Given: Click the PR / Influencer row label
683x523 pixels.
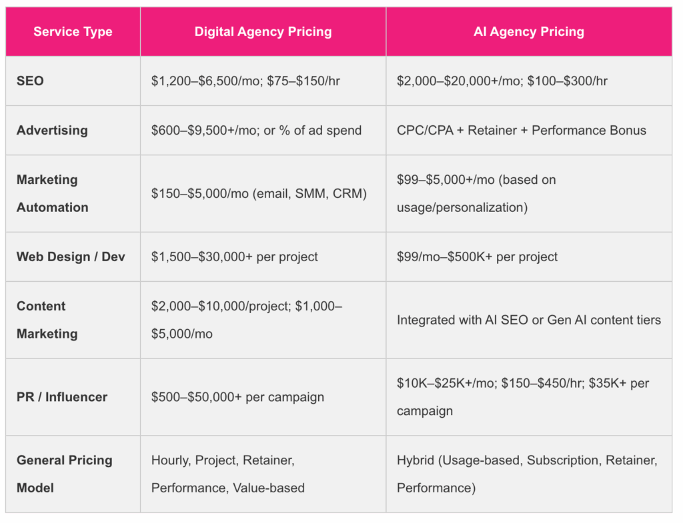Looking at the screenshot, I should click(62, 396).
